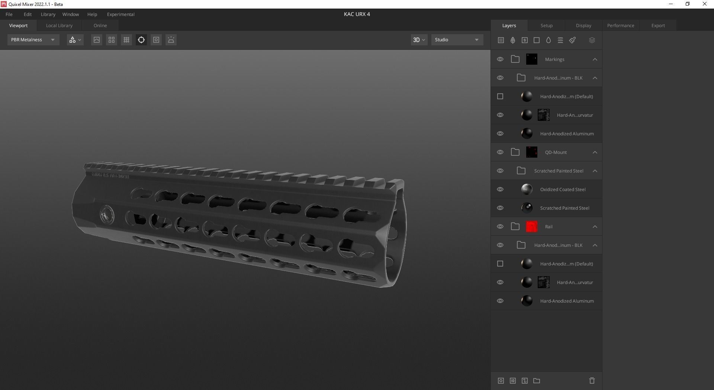714x390 pixels.
Task: Hide the Oxidized Coated Steel layer
Action: point(500,190)
